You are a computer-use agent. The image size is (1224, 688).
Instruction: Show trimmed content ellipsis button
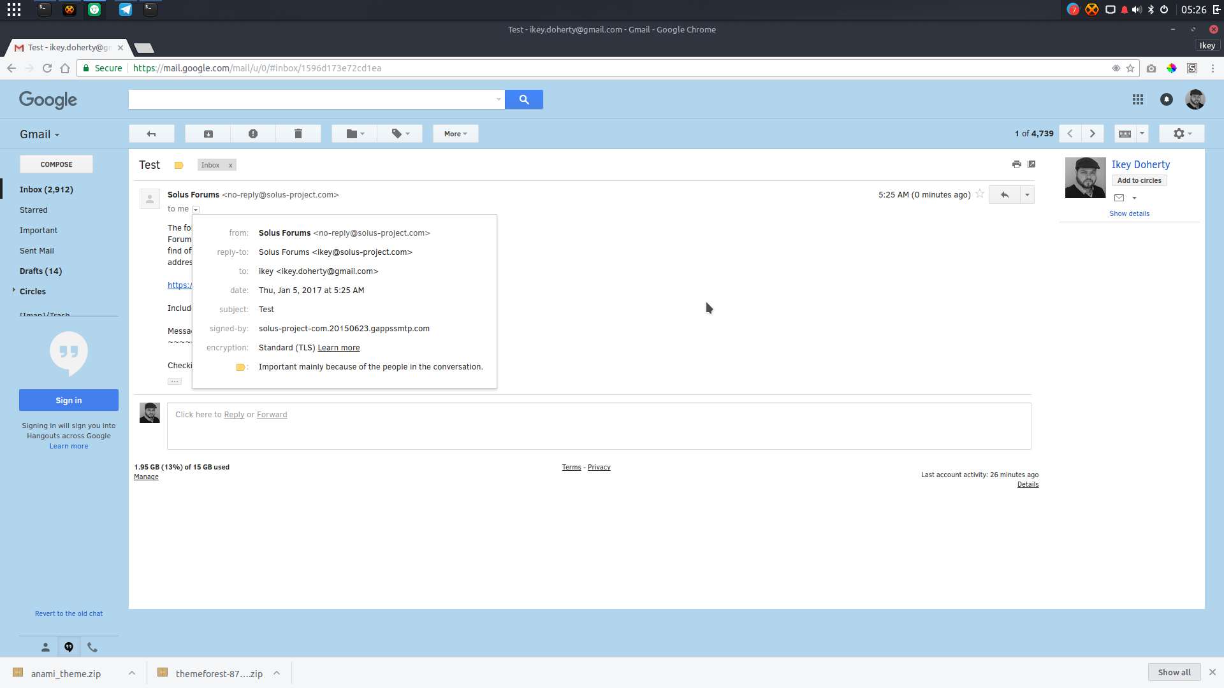point(175,382)
